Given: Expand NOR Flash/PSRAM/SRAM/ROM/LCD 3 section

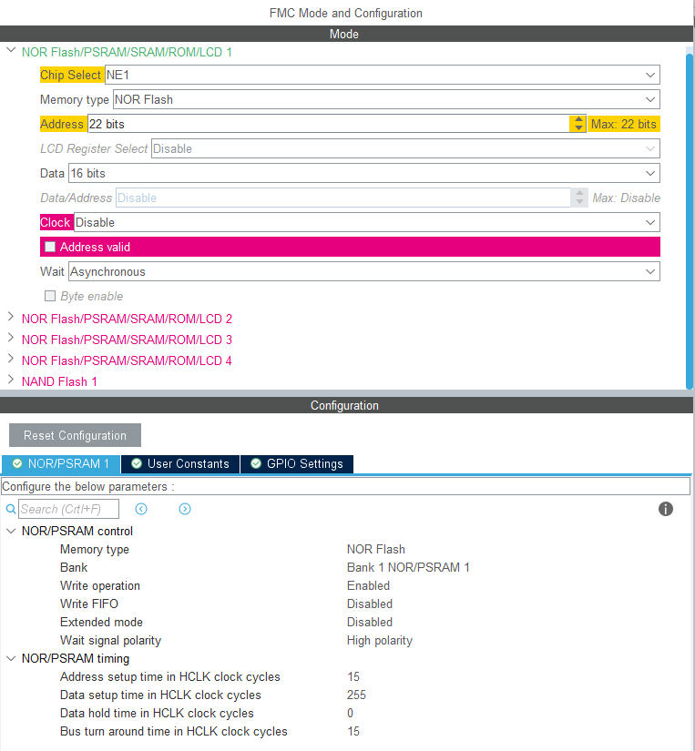Looking at the screenshot, I should (11, 338).
